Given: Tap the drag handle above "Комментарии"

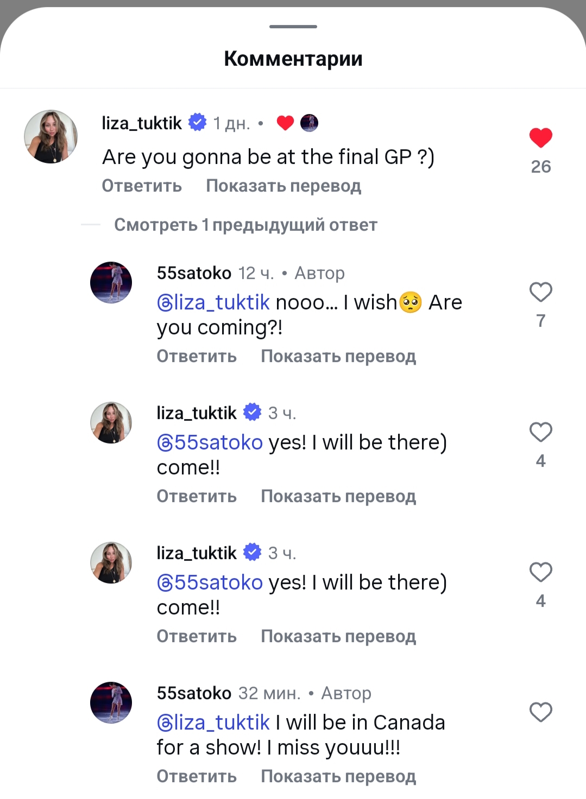Looking at the screenshot, I should 293,27.
